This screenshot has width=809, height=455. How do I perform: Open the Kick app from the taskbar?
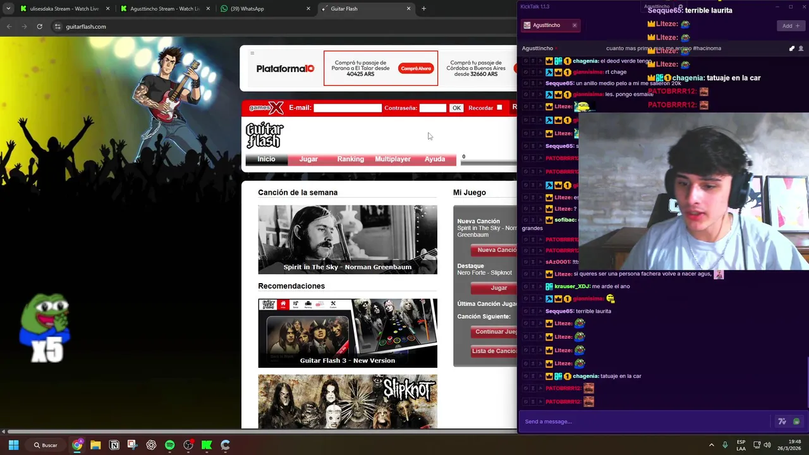(207, 445)
